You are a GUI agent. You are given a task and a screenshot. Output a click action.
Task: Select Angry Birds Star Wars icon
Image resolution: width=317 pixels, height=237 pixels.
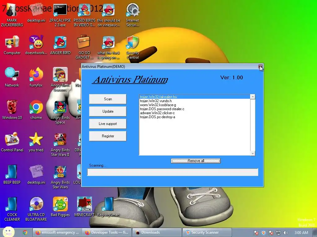[60, 177]
